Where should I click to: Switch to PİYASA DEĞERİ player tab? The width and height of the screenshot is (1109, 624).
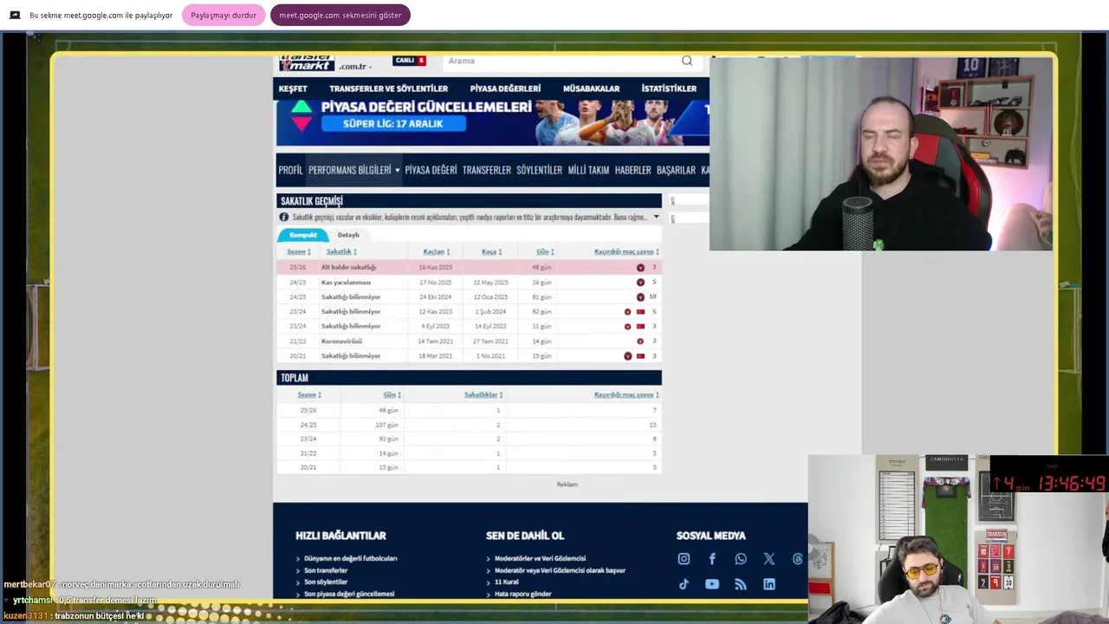(431, 170)
